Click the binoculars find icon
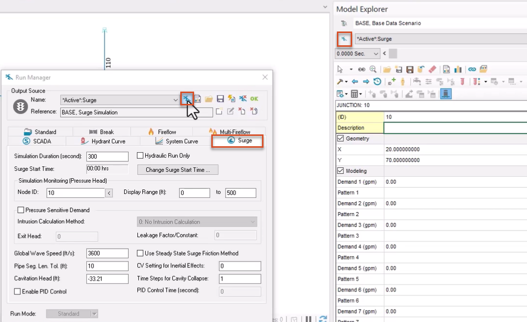 pos(362,69)
